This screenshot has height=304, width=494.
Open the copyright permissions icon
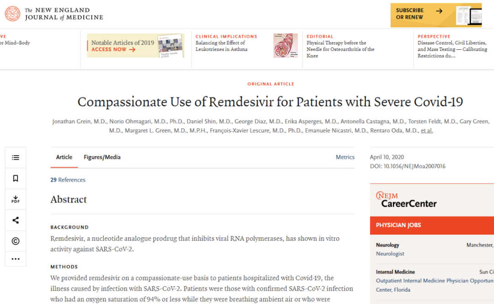[x=16, y=241]
